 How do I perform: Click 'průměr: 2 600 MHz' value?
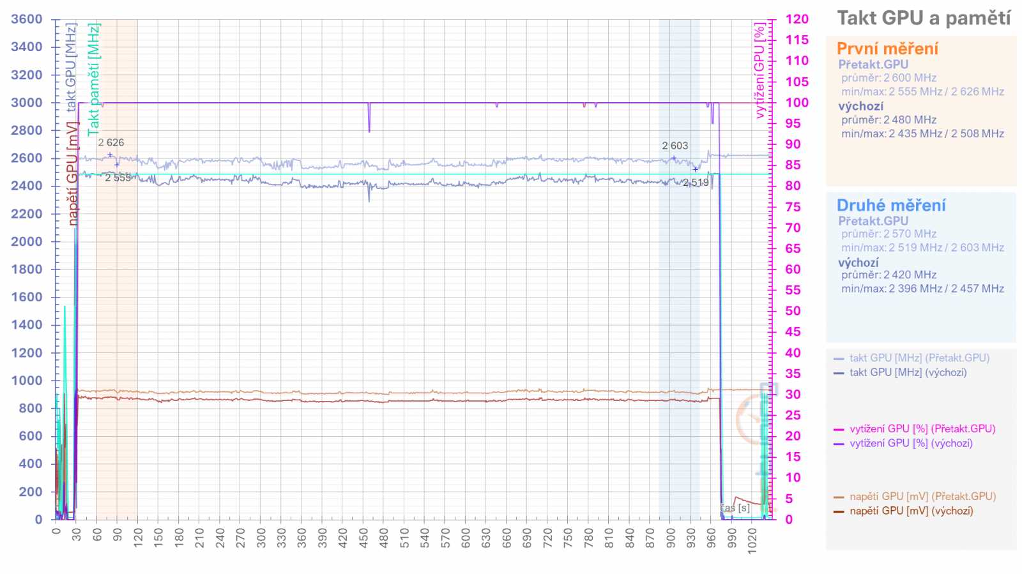(889, 78)
